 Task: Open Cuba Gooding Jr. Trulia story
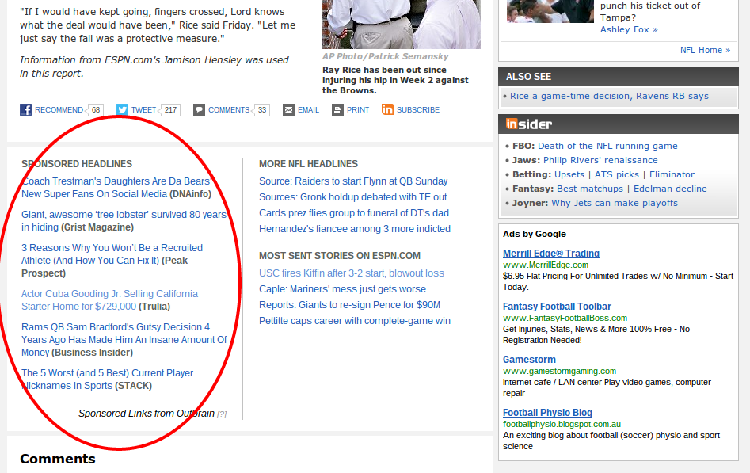click(x=109, y=299)
